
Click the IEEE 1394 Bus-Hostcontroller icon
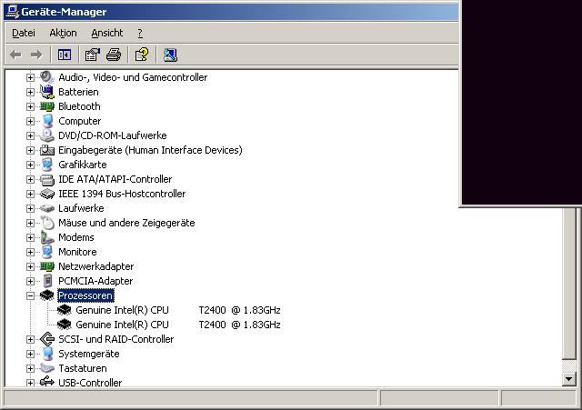pos(47,194)
